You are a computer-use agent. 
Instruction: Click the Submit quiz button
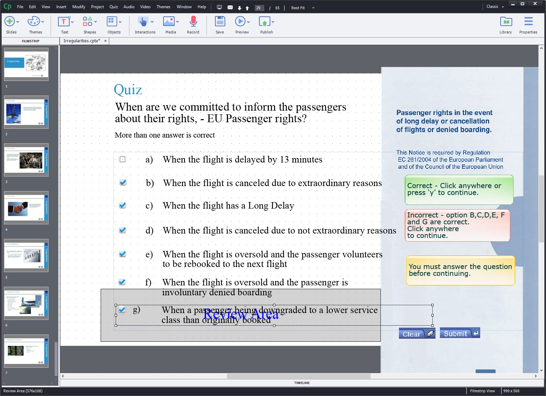pyautogui.click(x=460, y=333)
